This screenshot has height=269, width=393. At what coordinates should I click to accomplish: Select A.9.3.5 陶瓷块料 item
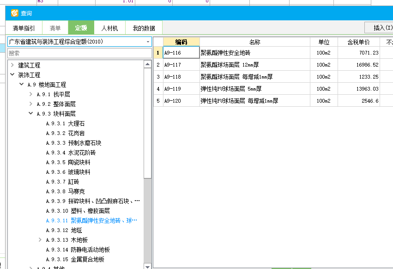coord(68,162)
